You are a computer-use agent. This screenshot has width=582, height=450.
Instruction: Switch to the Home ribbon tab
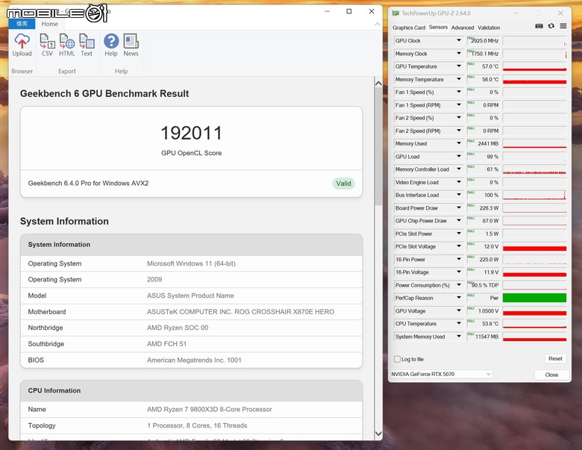coord(50,24)
